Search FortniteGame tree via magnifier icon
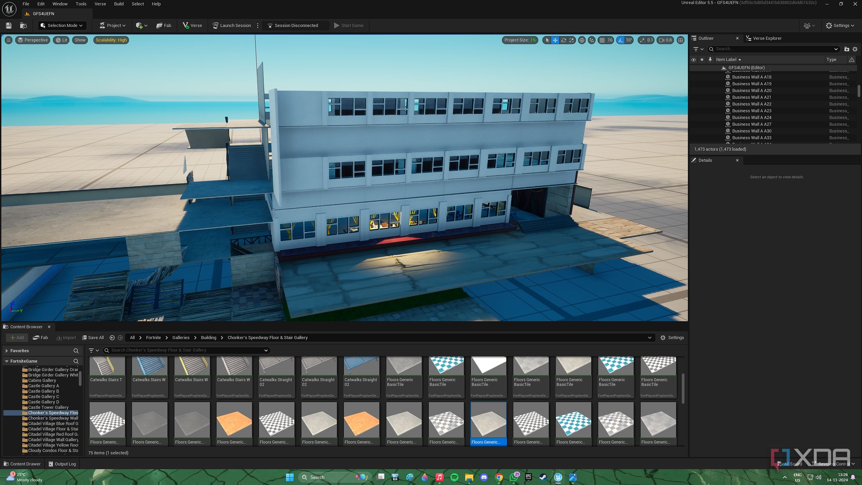862x485 pixels. pyautogui.click(x=76, y=361)
